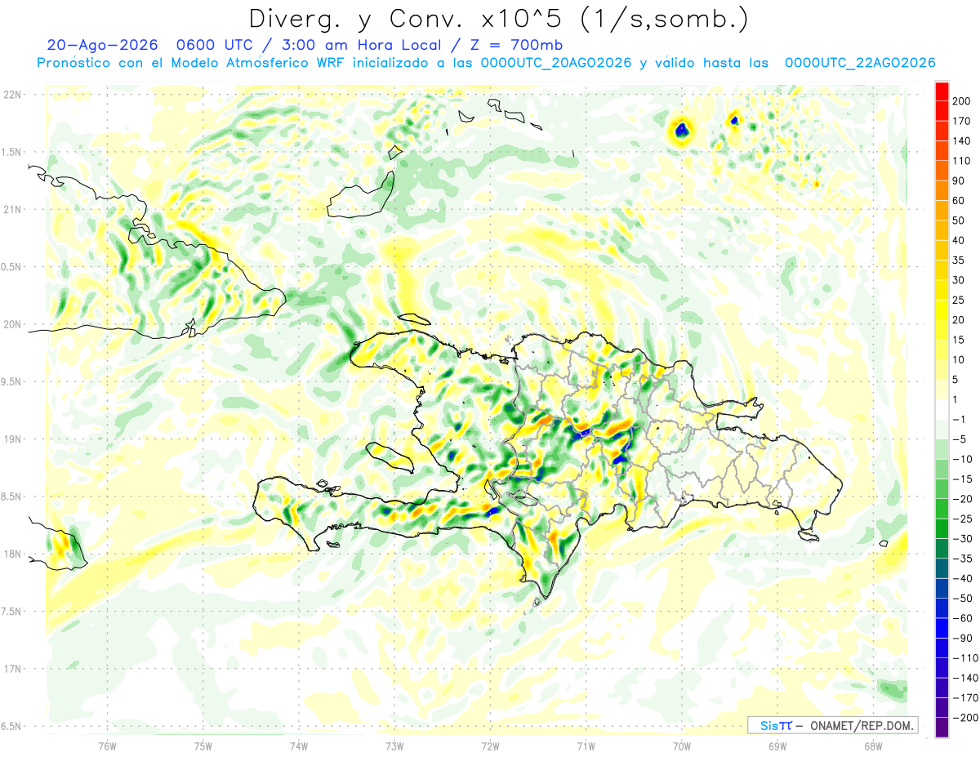This screenshot has width=980, height=757.
Task: Click the '8.5N' latitude label
Action: coord(11,497)
